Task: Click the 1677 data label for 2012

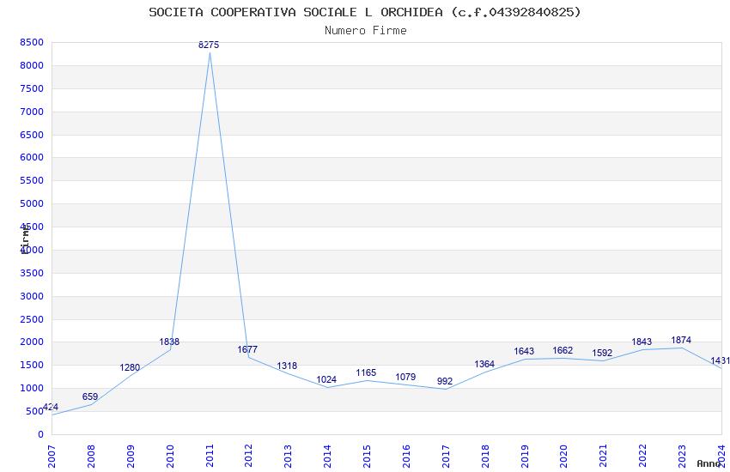Action: [x=247, y=349]
